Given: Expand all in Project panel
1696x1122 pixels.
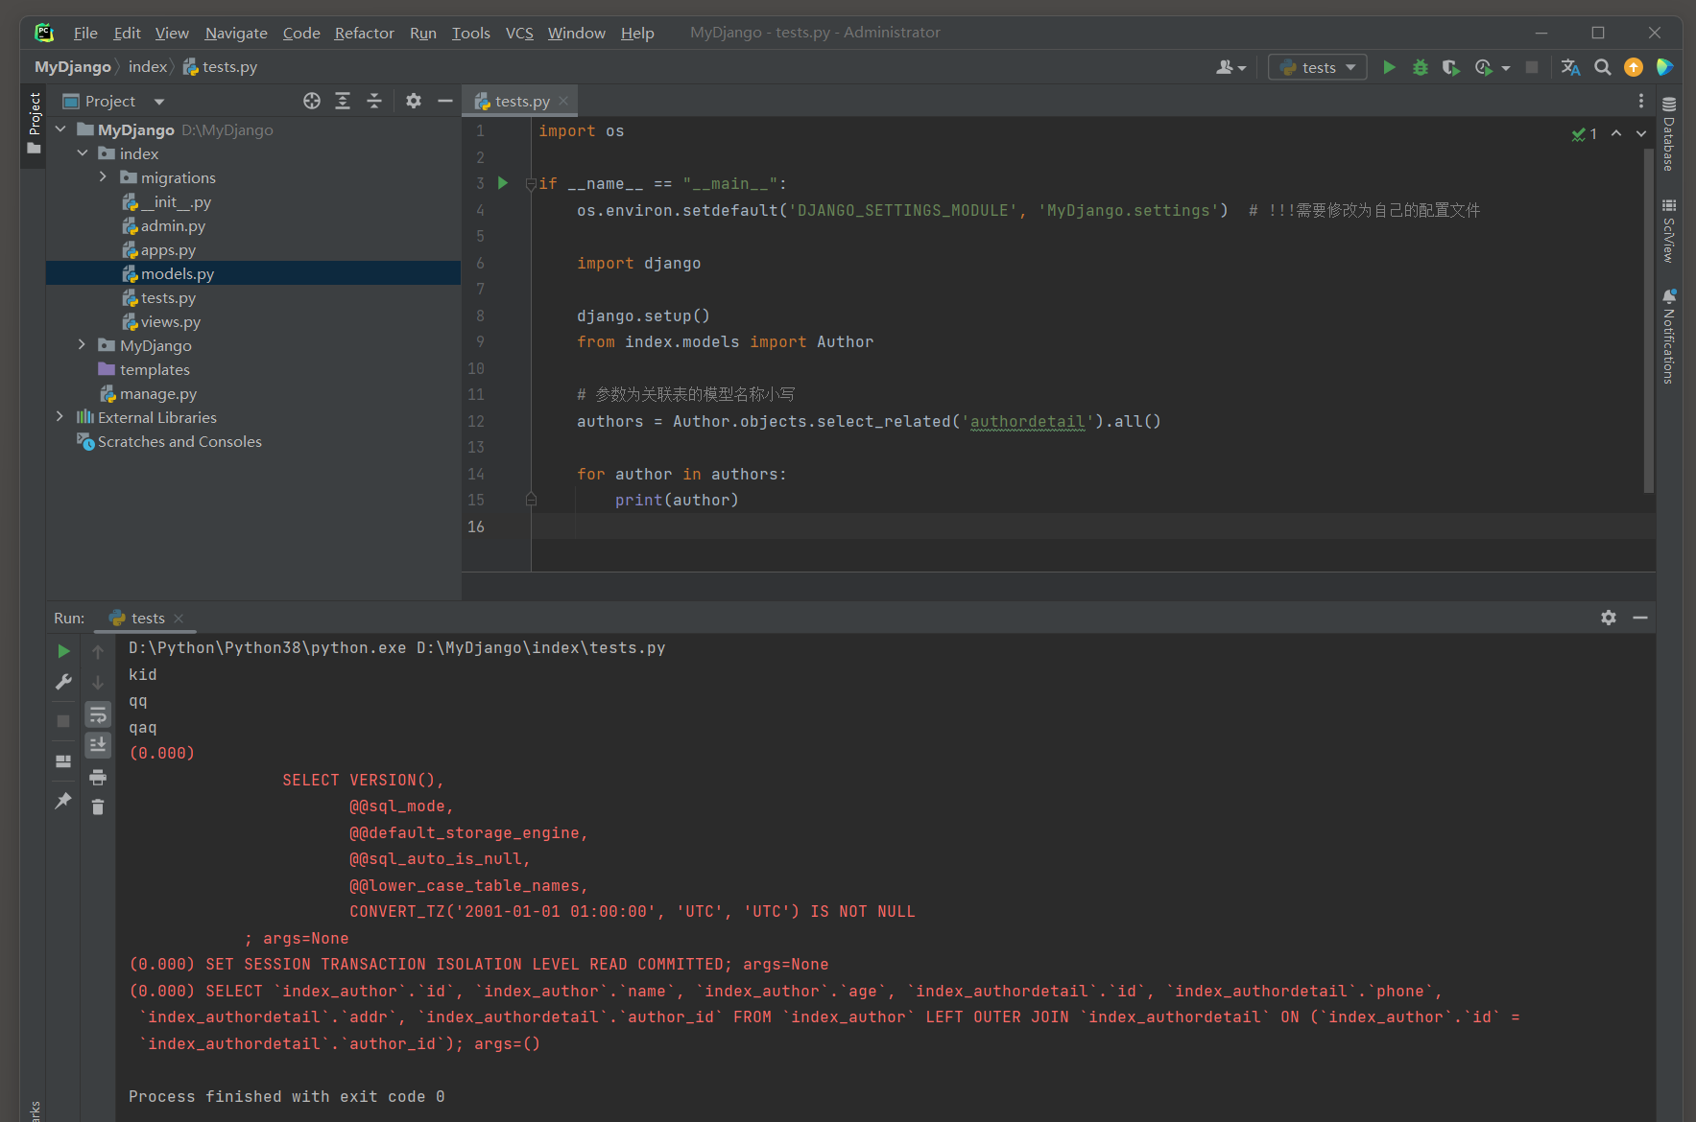Looking at the screenshot, I should [x=343, y=101].
